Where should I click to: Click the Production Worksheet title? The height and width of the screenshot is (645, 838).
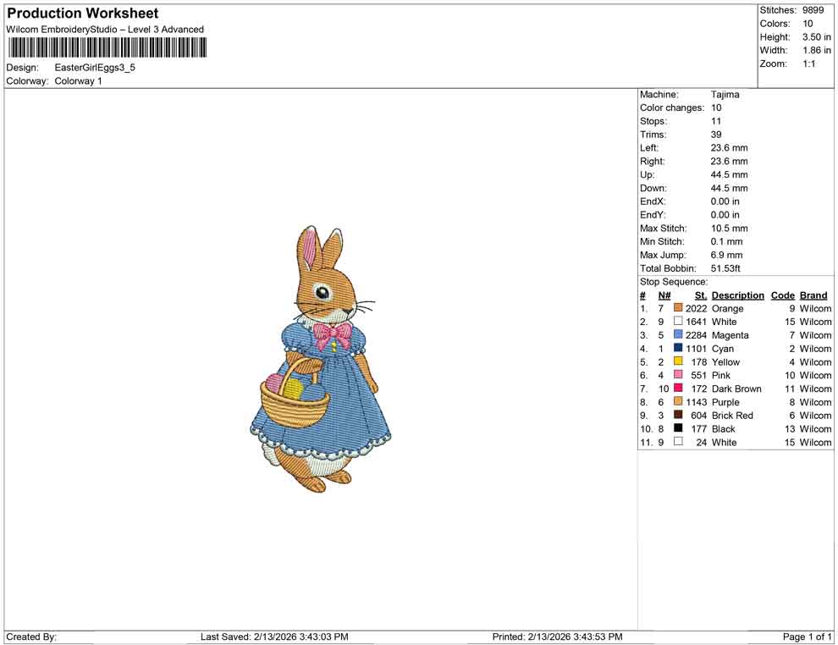click(x=83, y=14)
